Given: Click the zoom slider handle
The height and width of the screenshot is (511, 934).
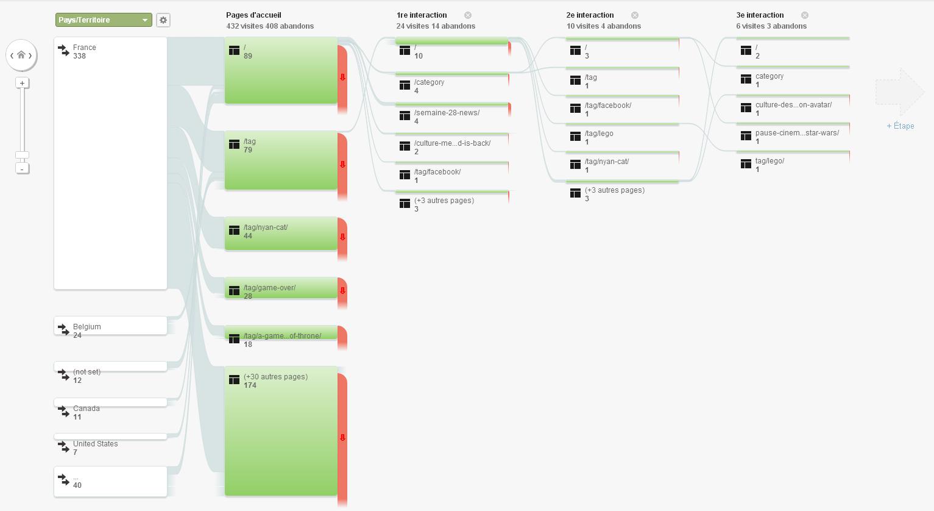Looking at the screenshot, I should coord(23,155).
